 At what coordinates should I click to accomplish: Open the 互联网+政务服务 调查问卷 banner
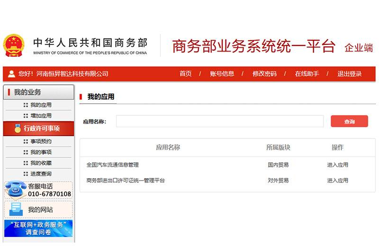pos(38,228)
